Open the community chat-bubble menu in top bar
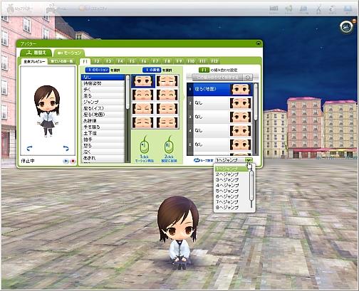 coord(93,9)
